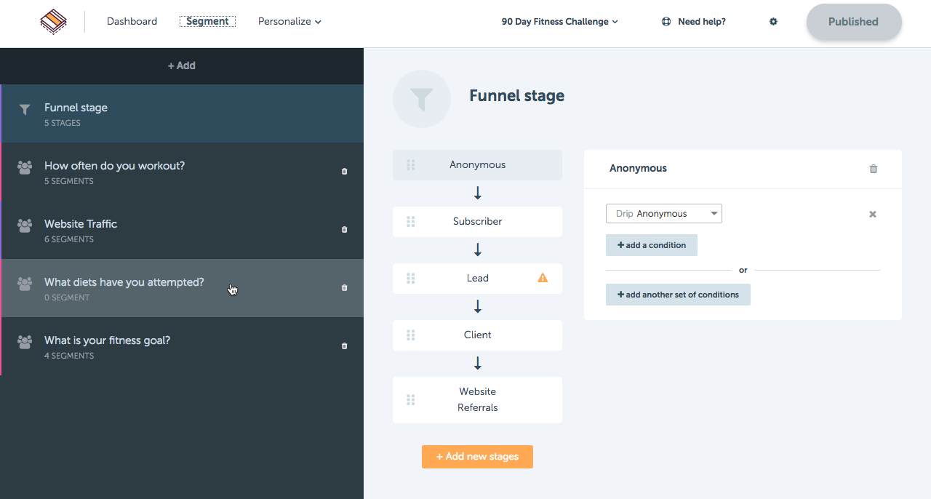This screenshot has height=499, width=931.
Task: Click the 5 STAGES label under Funnel stage
Action: 63,123
